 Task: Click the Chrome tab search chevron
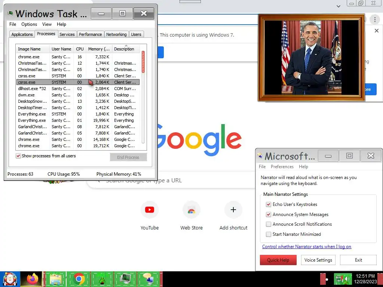pyautogui.click(x=338, y=6)
